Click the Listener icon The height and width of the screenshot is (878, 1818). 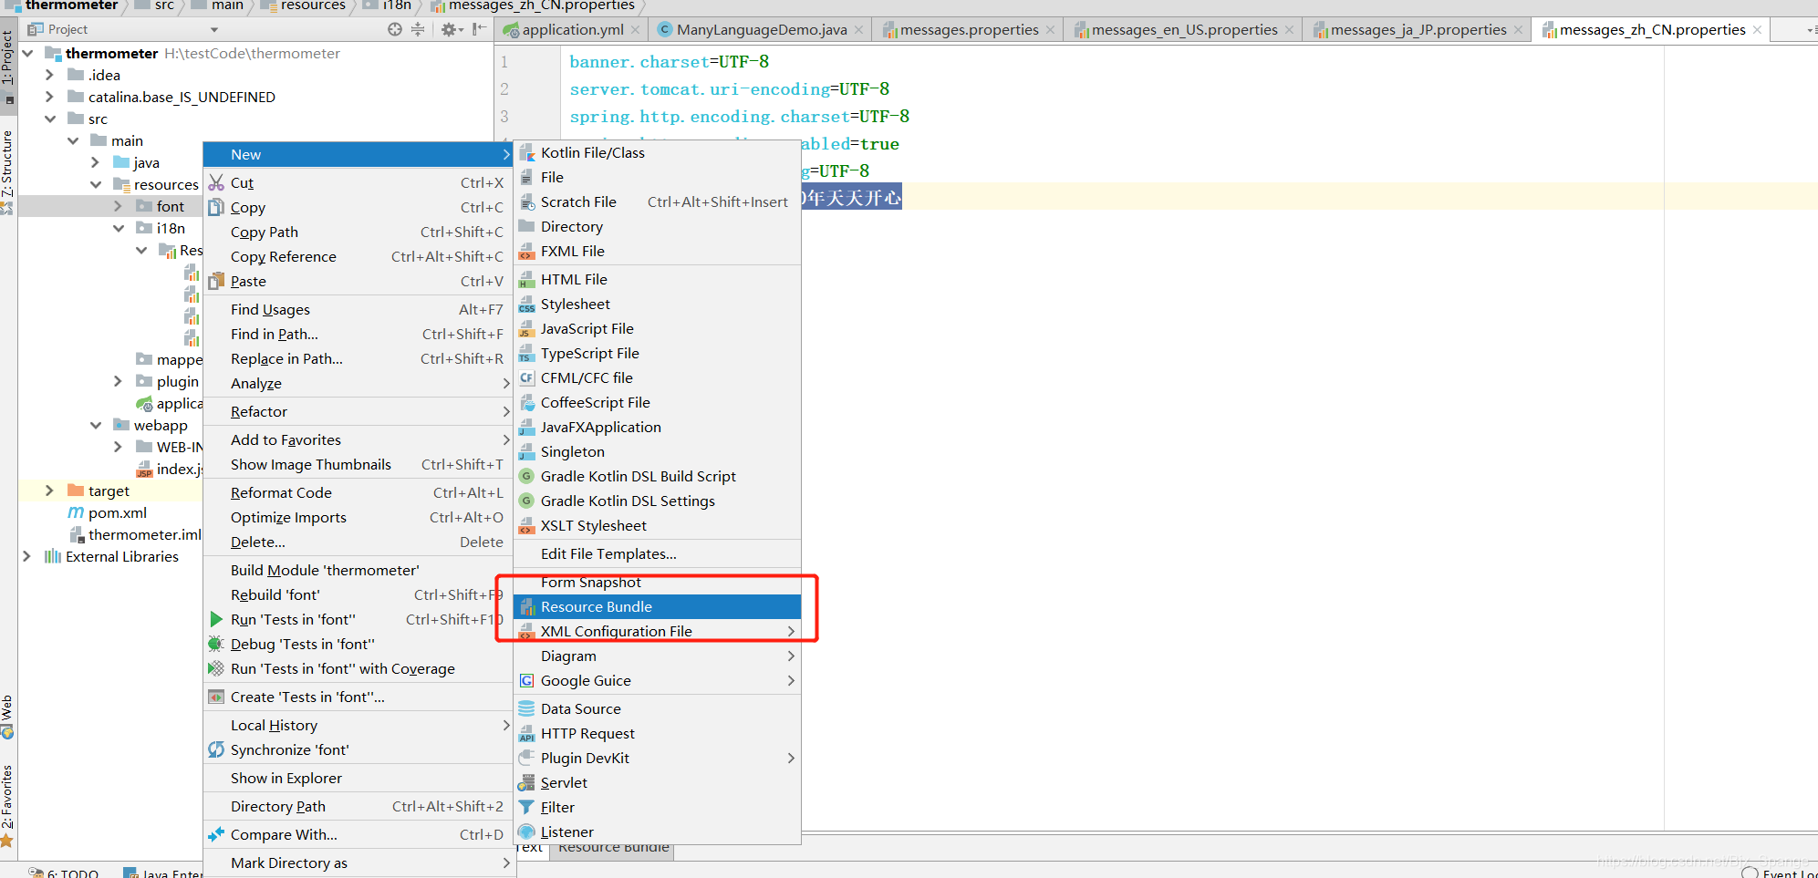(526, 832)
